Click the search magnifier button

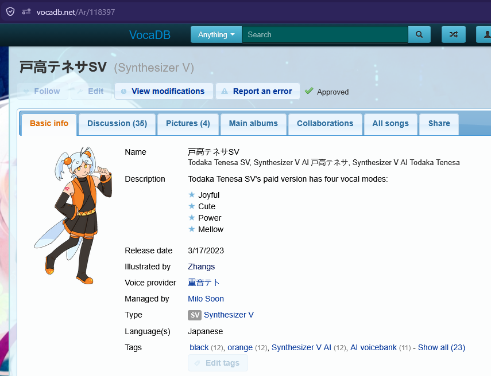tap(419, 34)
